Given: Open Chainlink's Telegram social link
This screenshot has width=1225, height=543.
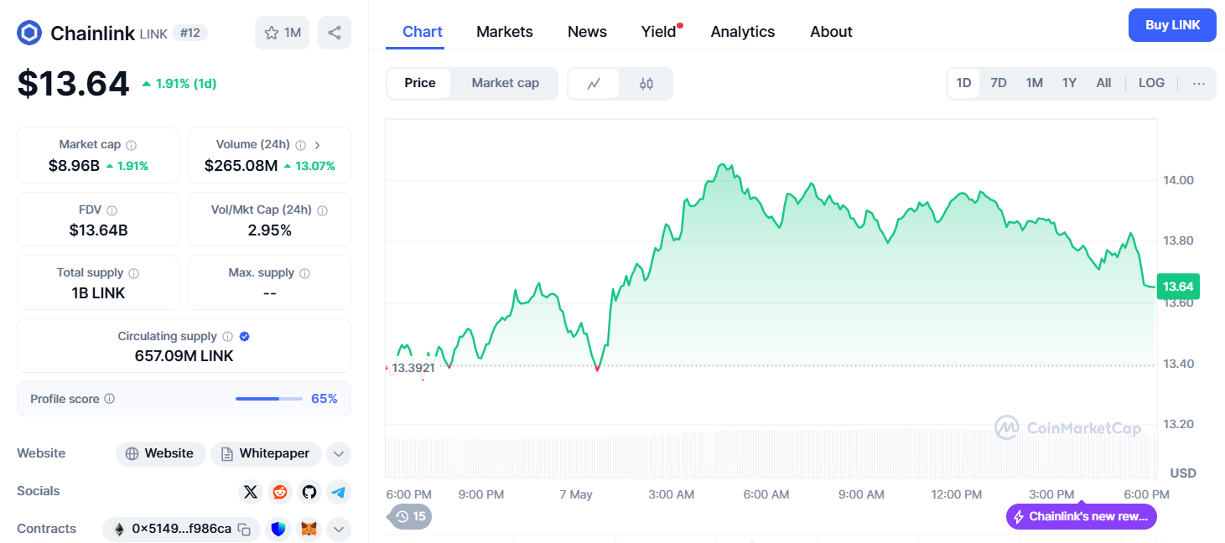Looking at the screenshot, I should 339,492.
